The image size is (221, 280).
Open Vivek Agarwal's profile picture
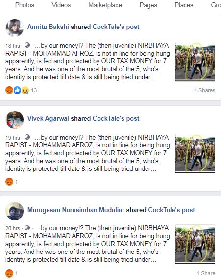pos(15,120)
